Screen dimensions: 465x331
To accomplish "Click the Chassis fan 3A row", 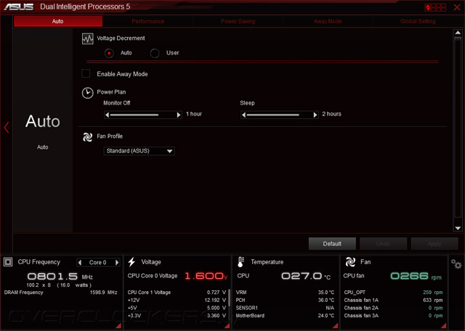I will [393, 316].
